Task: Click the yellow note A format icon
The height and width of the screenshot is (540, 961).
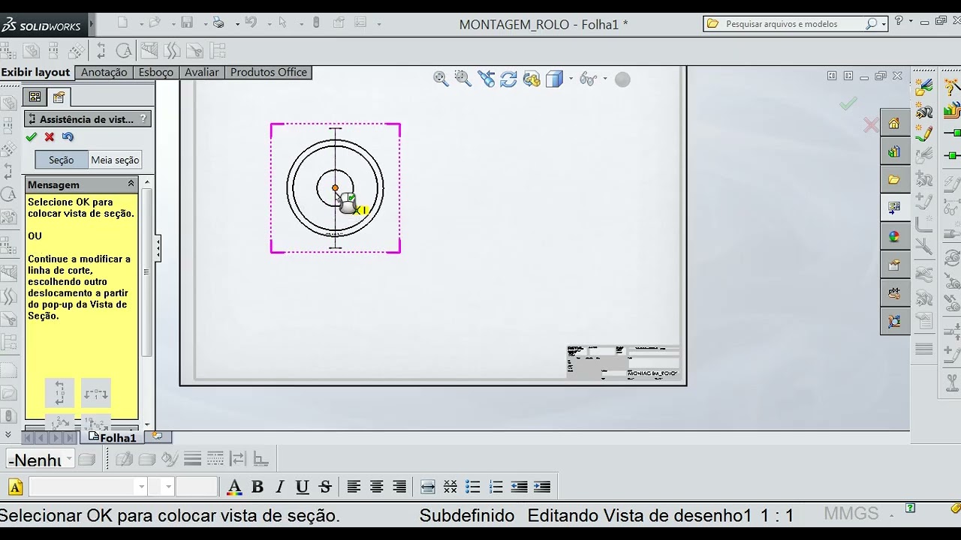Action: 15,487
